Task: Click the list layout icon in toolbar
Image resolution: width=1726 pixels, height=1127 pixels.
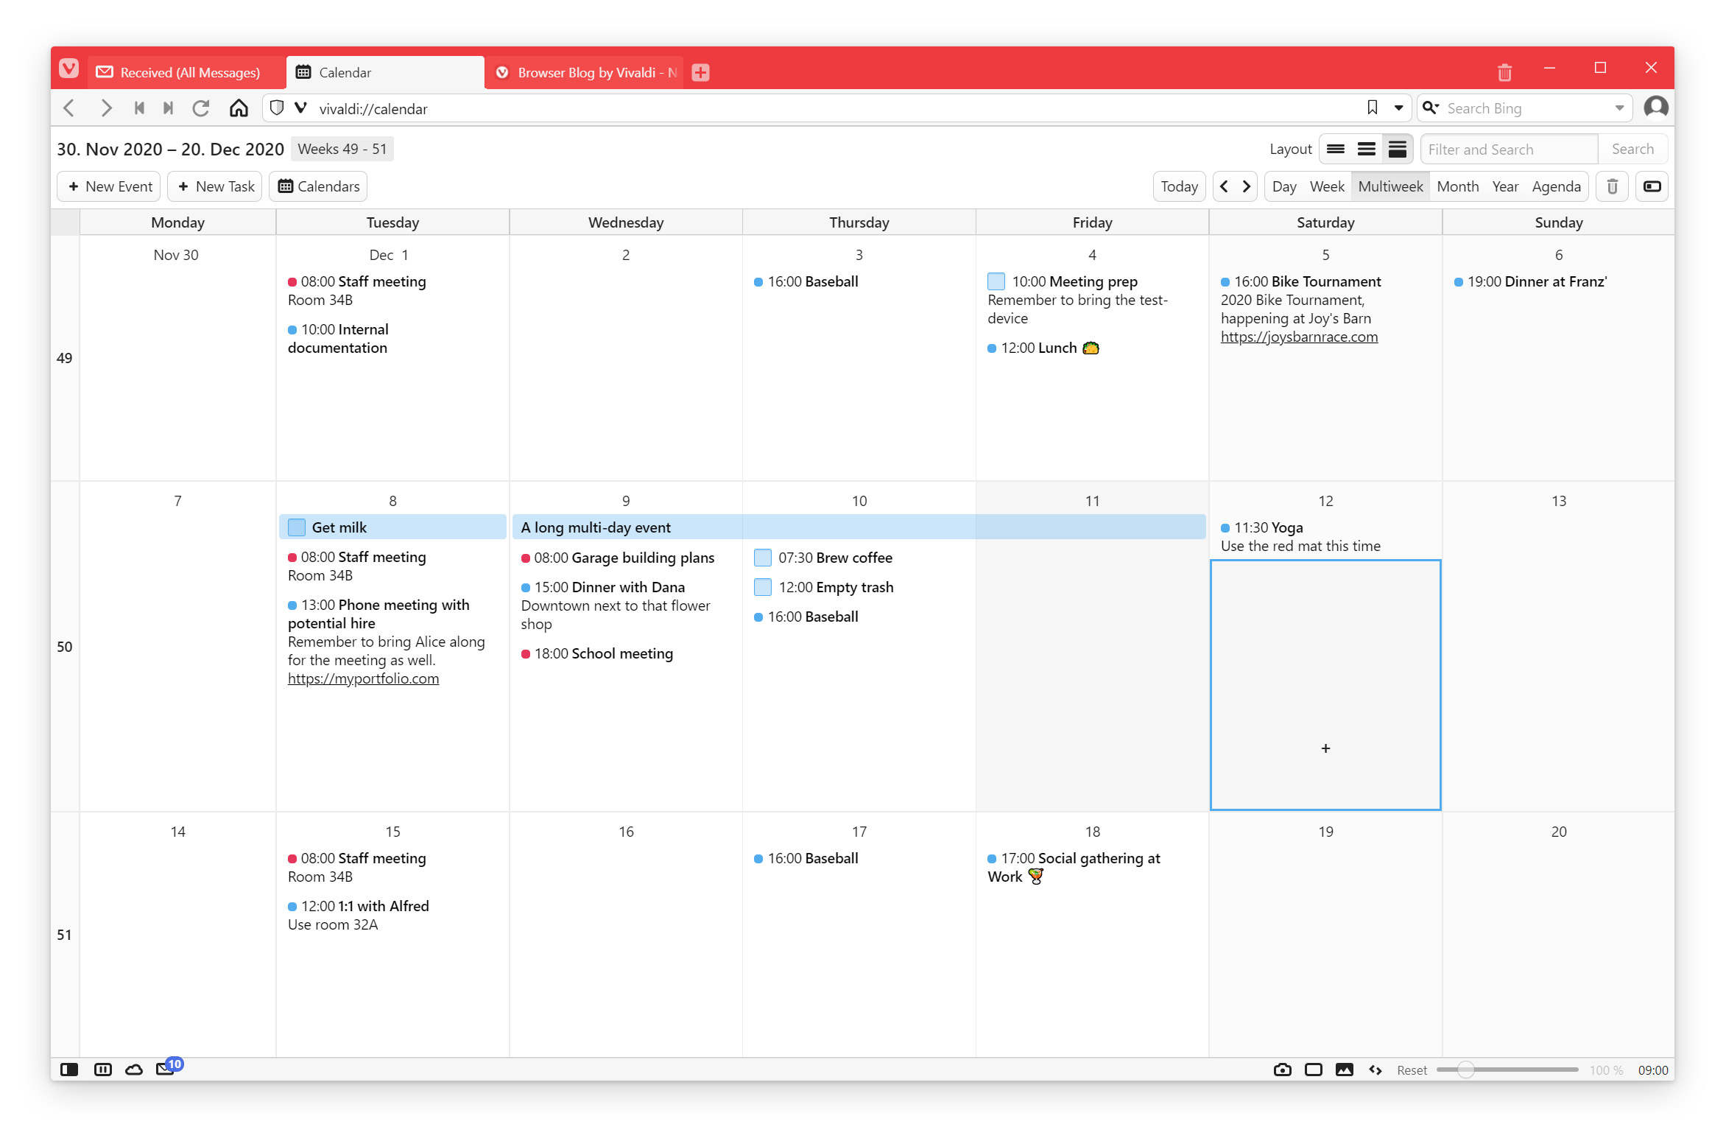Action: pyautogui.click(x=1365, y=148)
